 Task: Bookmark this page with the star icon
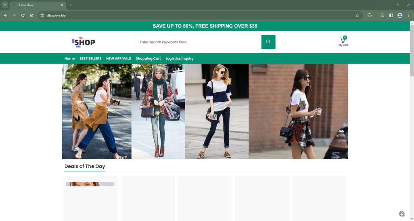357,15
